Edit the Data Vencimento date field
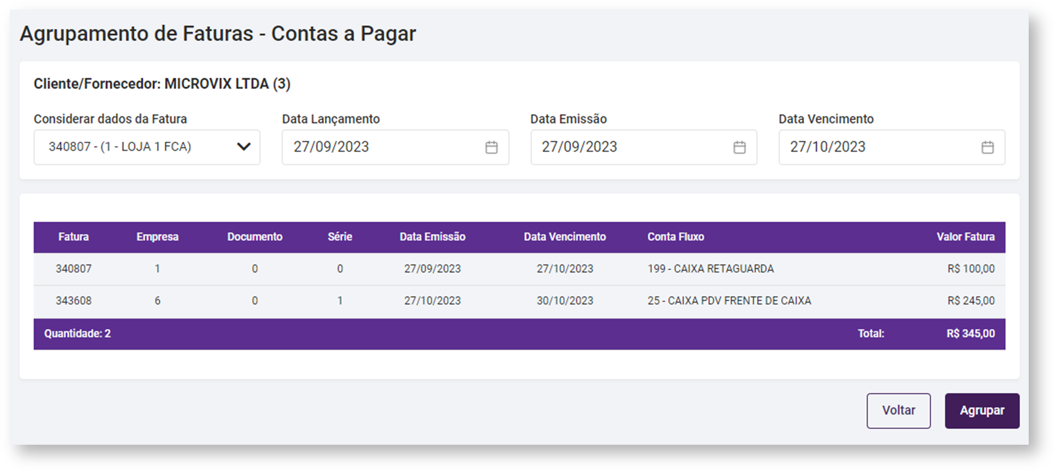 pyautogui.click(x=877, y=147)
